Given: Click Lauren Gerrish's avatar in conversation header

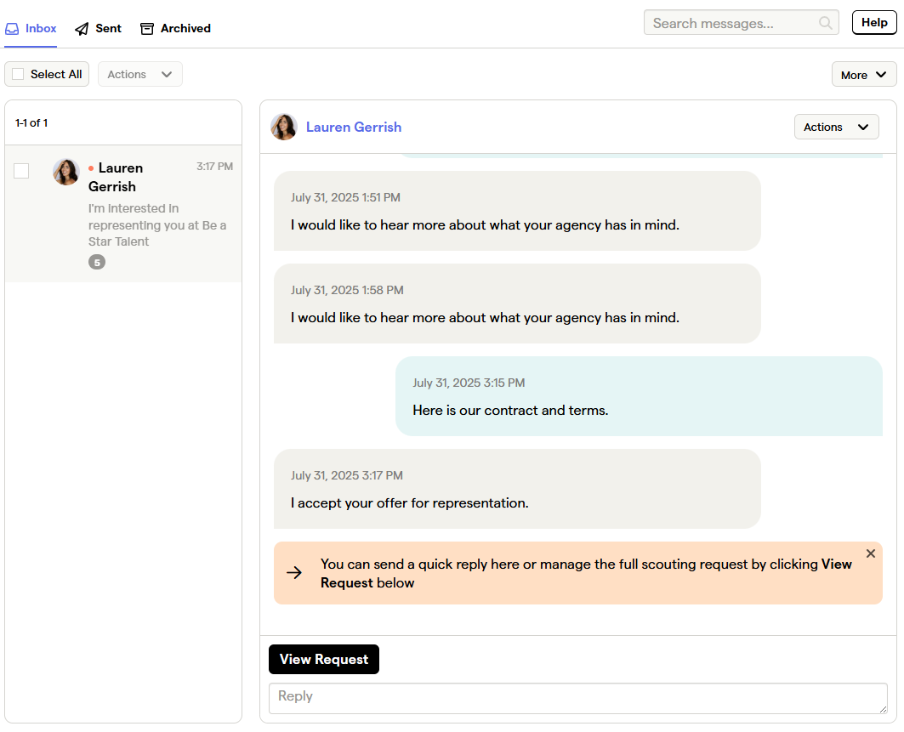Looking at the screenshot, I should click(x=284, y=127).
